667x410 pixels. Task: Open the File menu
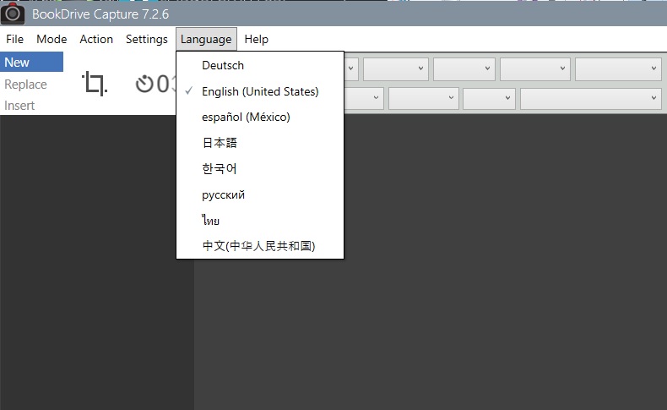click(15, 39)
